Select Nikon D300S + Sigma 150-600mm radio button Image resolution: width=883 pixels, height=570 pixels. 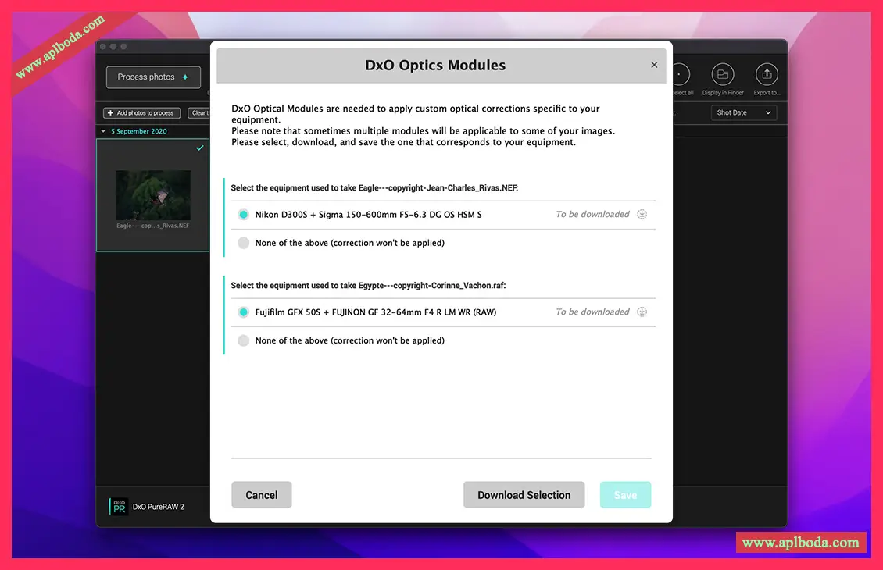(x=244, y=215)
